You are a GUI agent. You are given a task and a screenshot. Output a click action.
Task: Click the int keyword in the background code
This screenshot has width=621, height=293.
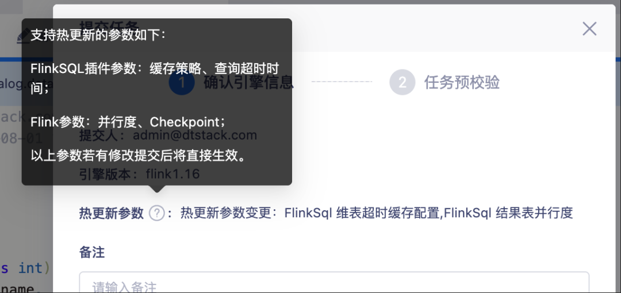pos(30,268)
